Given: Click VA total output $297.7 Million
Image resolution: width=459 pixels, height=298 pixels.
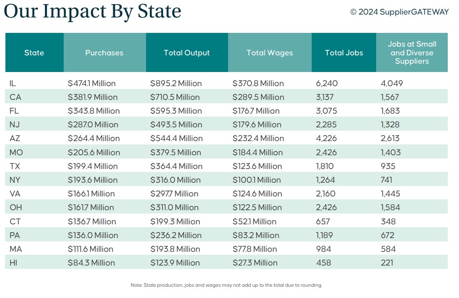Looking at the screenshot, I should [174, 194].
